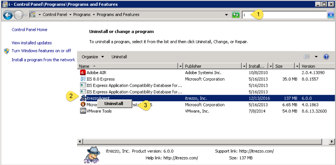Maximize the Programs and Features window
The image size is (336, 165).
pos(325,4)
